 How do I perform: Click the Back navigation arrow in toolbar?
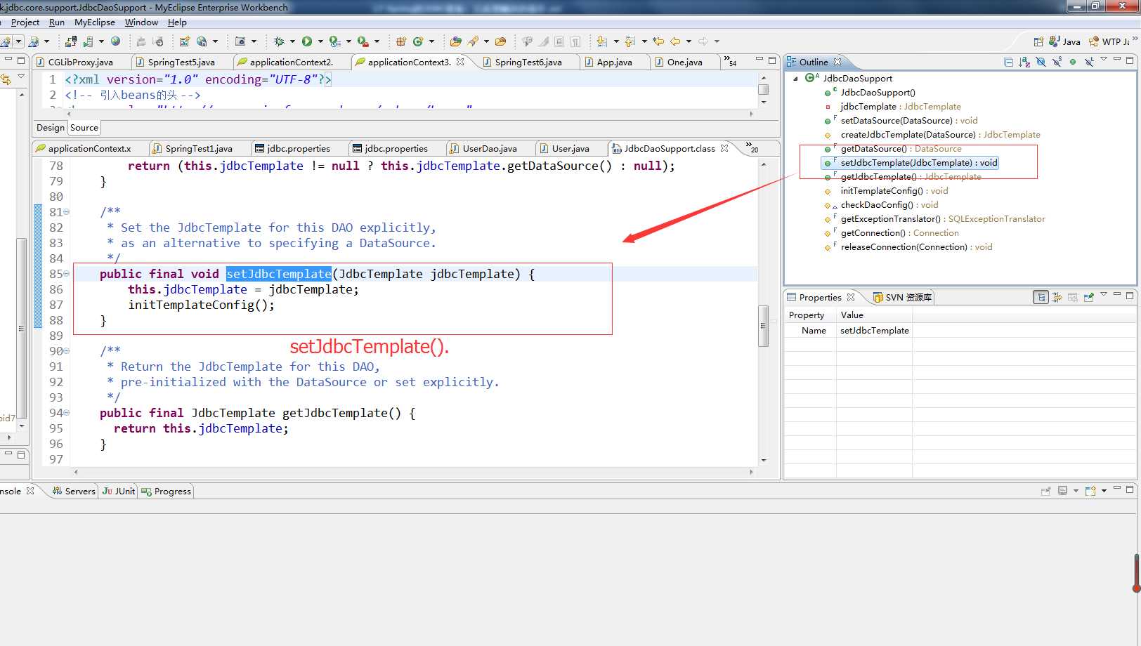pos(675,41)
